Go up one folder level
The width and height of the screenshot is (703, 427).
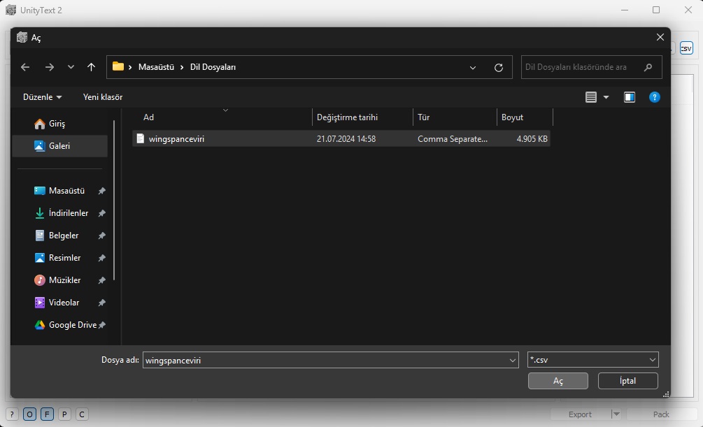coord(91,67)
